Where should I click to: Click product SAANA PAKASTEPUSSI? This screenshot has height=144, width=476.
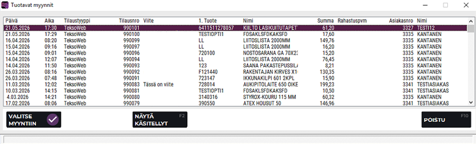tap(270, 66)
